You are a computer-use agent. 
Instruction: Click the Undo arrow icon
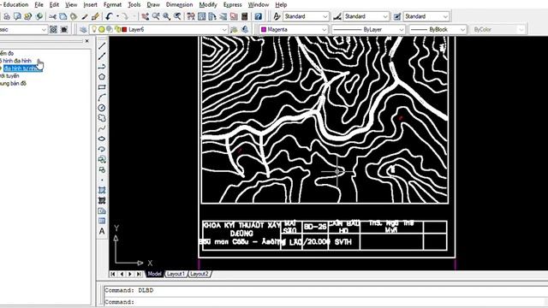click(x=109, y=16)
